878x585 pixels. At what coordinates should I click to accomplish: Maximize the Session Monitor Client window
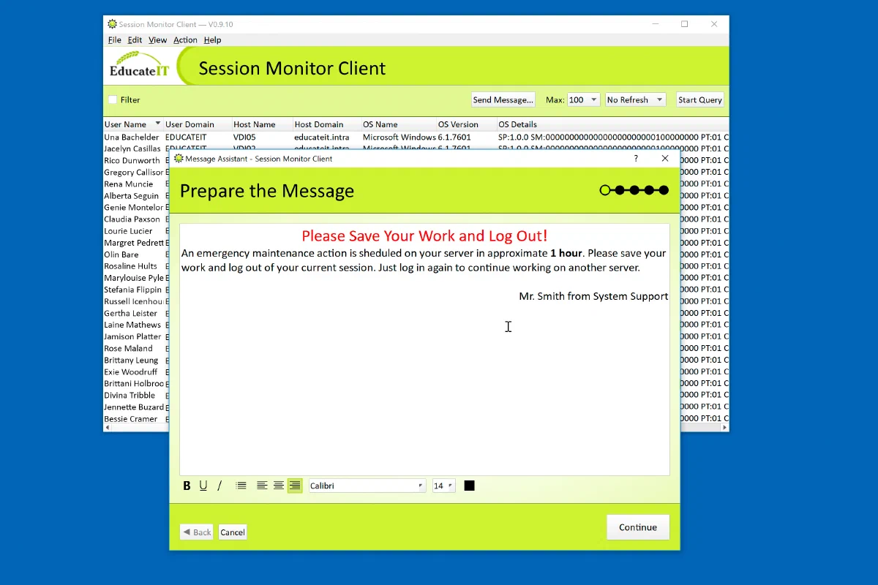[x=684, y=24]
